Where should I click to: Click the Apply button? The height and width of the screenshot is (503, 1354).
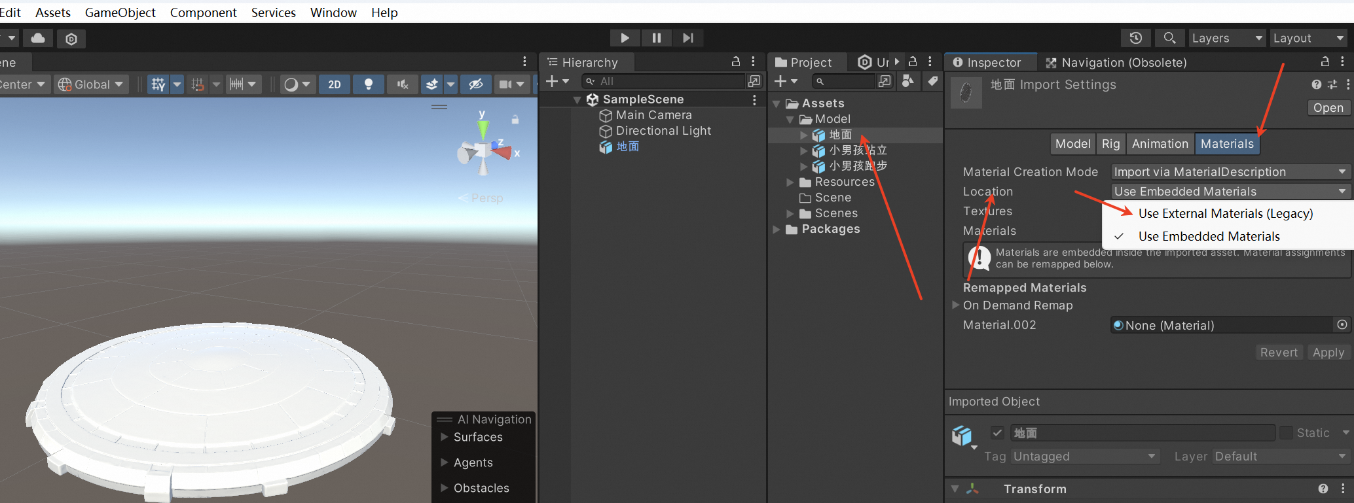tap(1328, 353)
